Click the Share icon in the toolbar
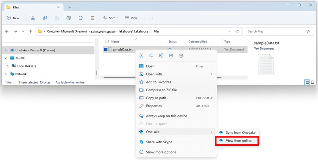Image resolution: width=318 pixels, height=160 pixels. pyautogui.click(x=80, y=18)
